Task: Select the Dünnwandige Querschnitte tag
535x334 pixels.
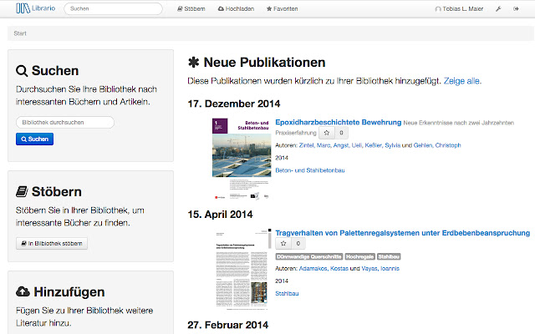Action: [x=309, y=256]
